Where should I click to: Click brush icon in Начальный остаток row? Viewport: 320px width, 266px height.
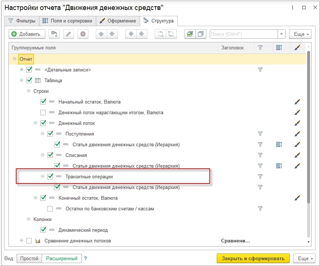point(297,102)
